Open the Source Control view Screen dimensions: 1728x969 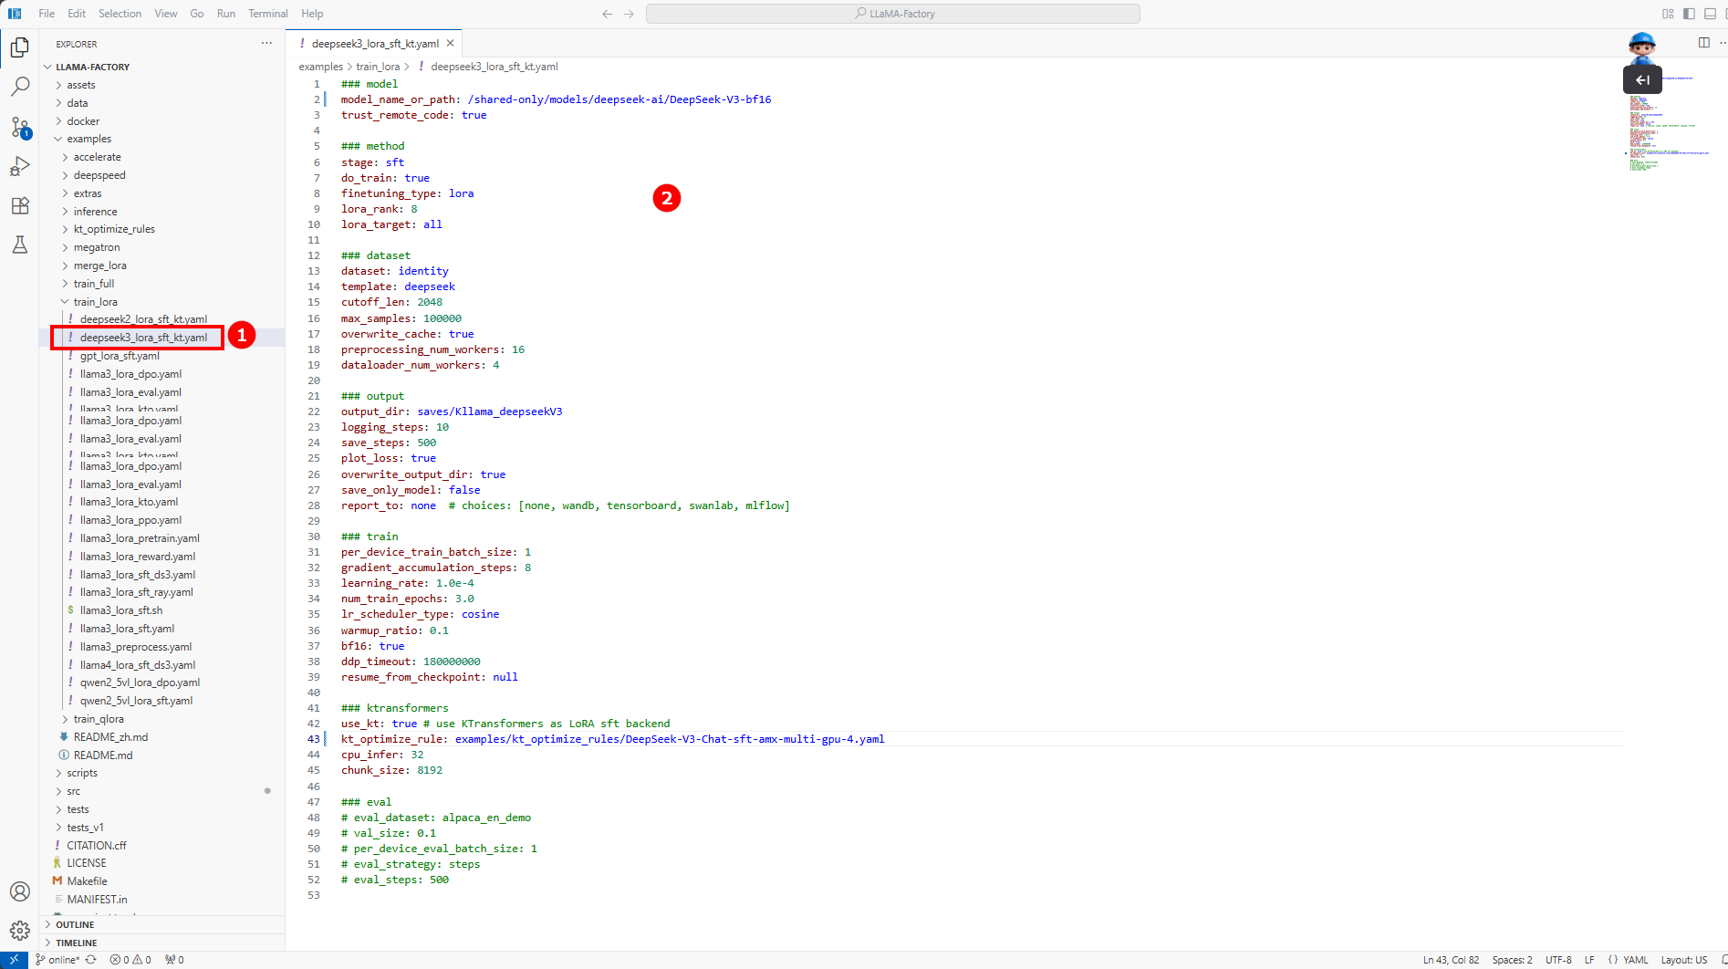click(19, 127)
